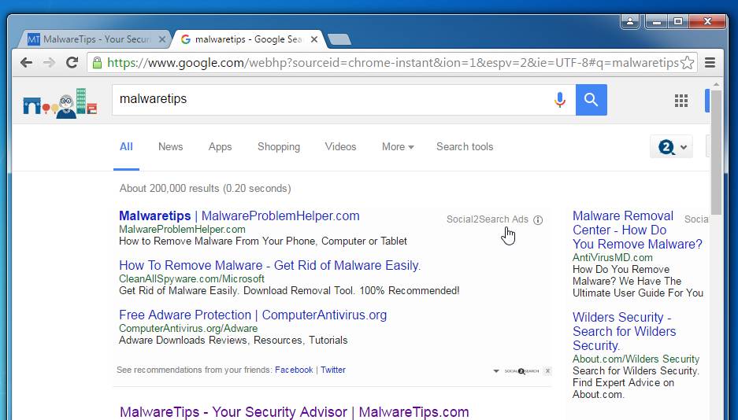Open the Chrome hamburger menu
The height and width of the screenshot is (420, 738).
[710, 62]
